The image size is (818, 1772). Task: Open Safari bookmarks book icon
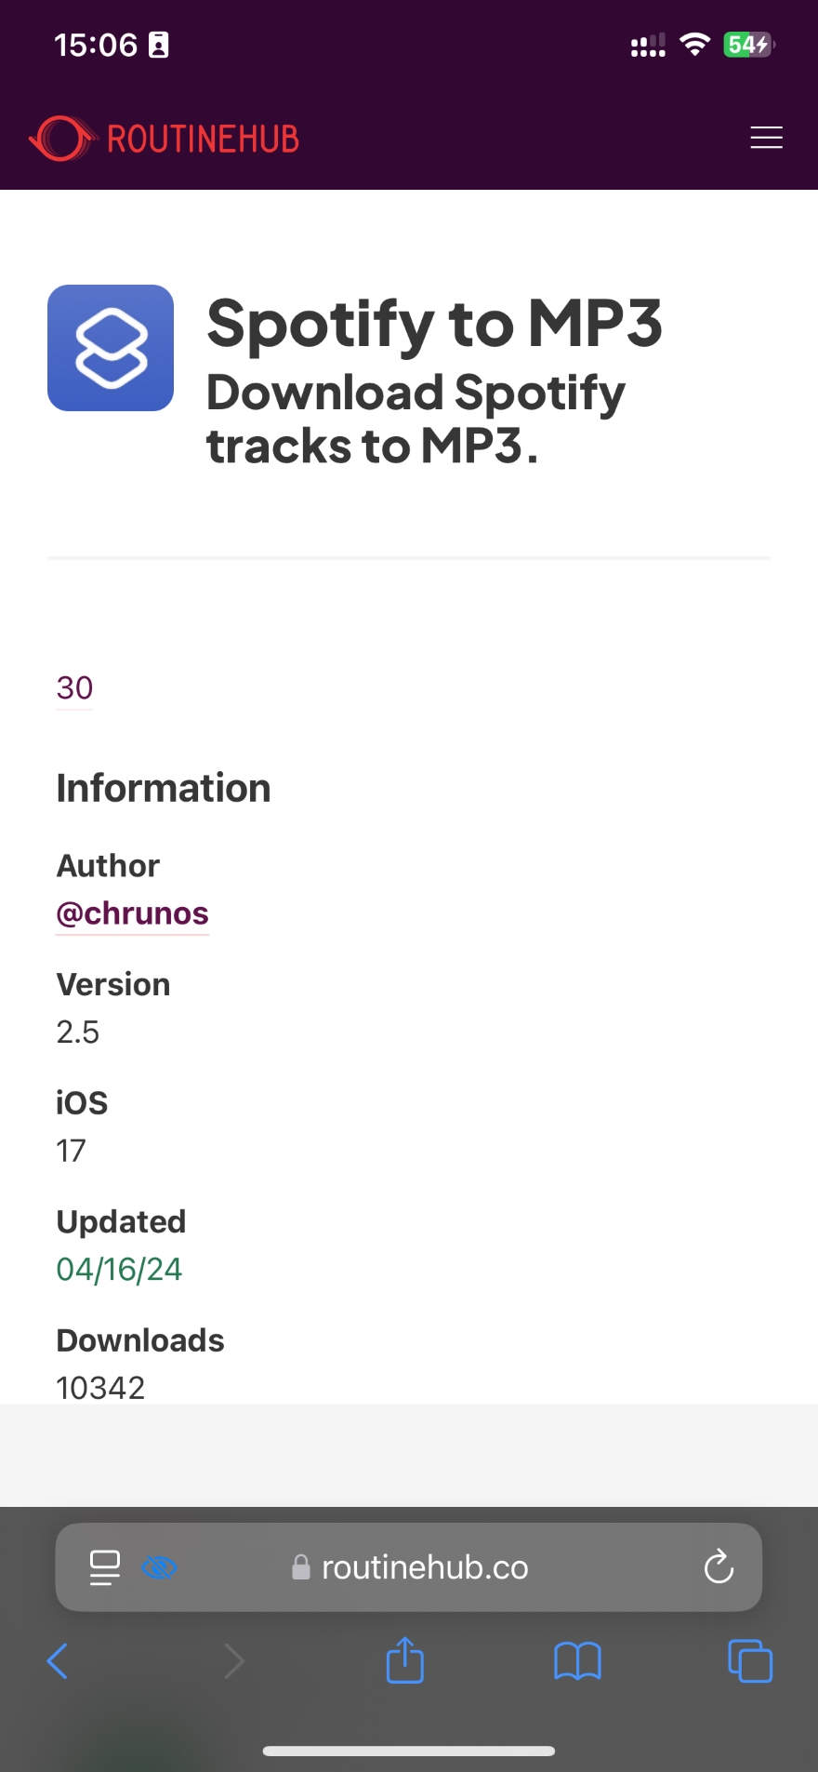pos(577,1661)
